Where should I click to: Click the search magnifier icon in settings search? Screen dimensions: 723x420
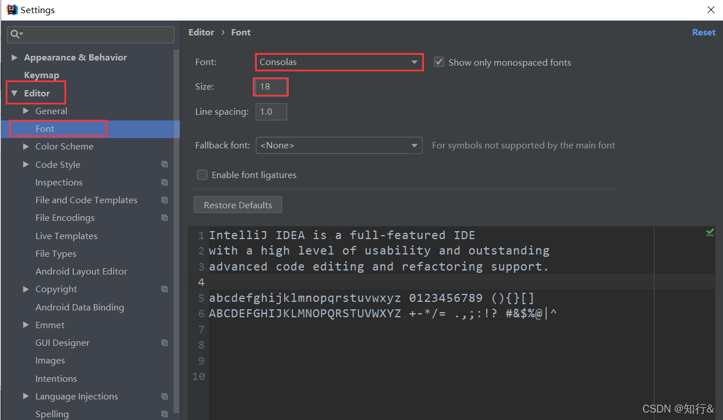click(15, 35)
